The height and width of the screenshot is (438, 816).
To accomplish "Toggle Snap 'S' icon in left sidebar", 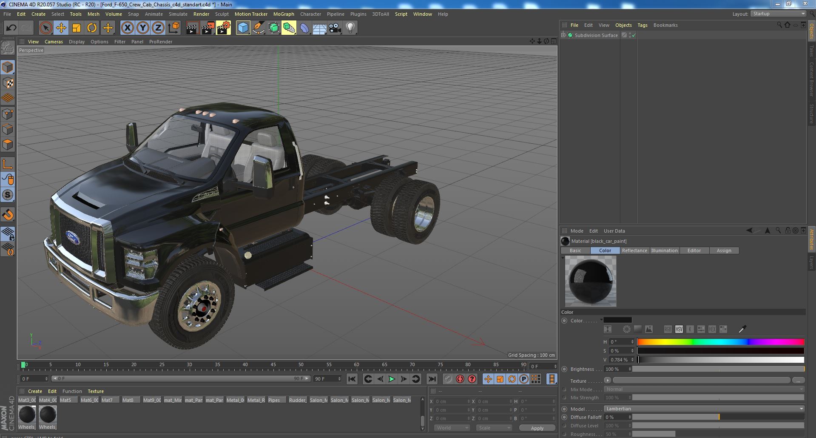I will 8,195.
